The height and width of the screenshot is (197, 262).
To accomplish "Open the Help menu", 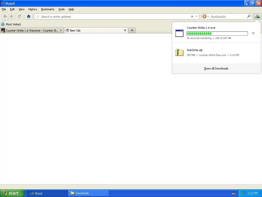I will click(71, 9).
